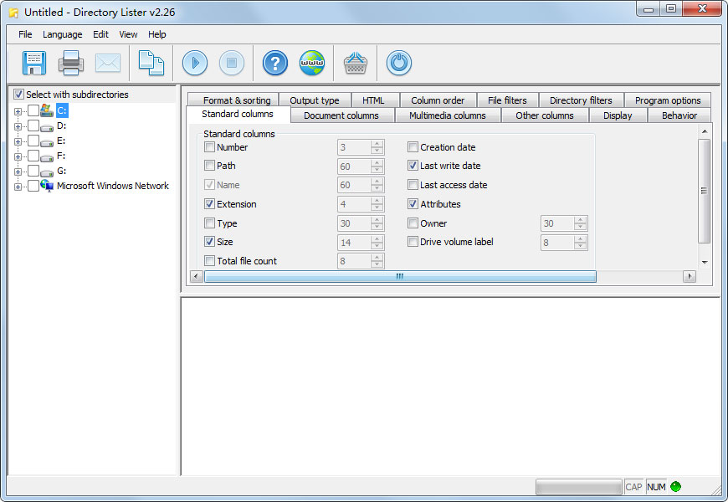
Task: Click the F: drive icon
Action: coord(47,157)
